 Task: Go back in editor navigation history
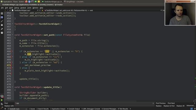5,10
